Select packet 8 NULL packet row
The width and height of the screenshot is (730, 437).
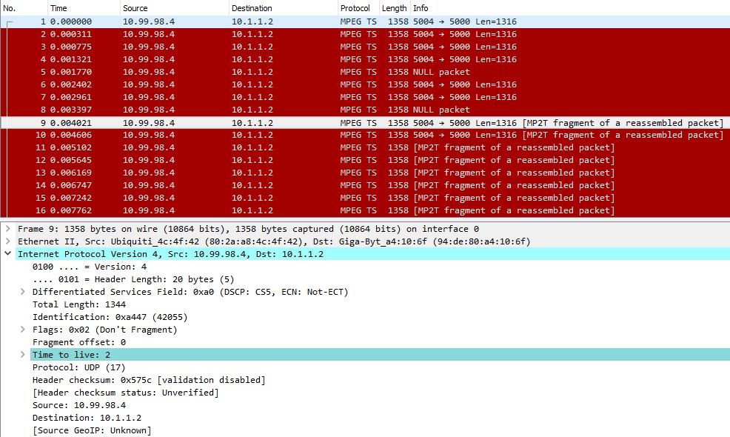click(x=365, y=110)
